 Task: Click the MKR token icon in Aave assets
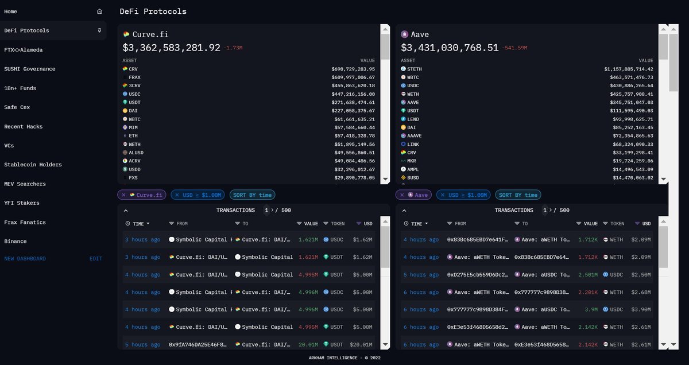coord(403,161)
